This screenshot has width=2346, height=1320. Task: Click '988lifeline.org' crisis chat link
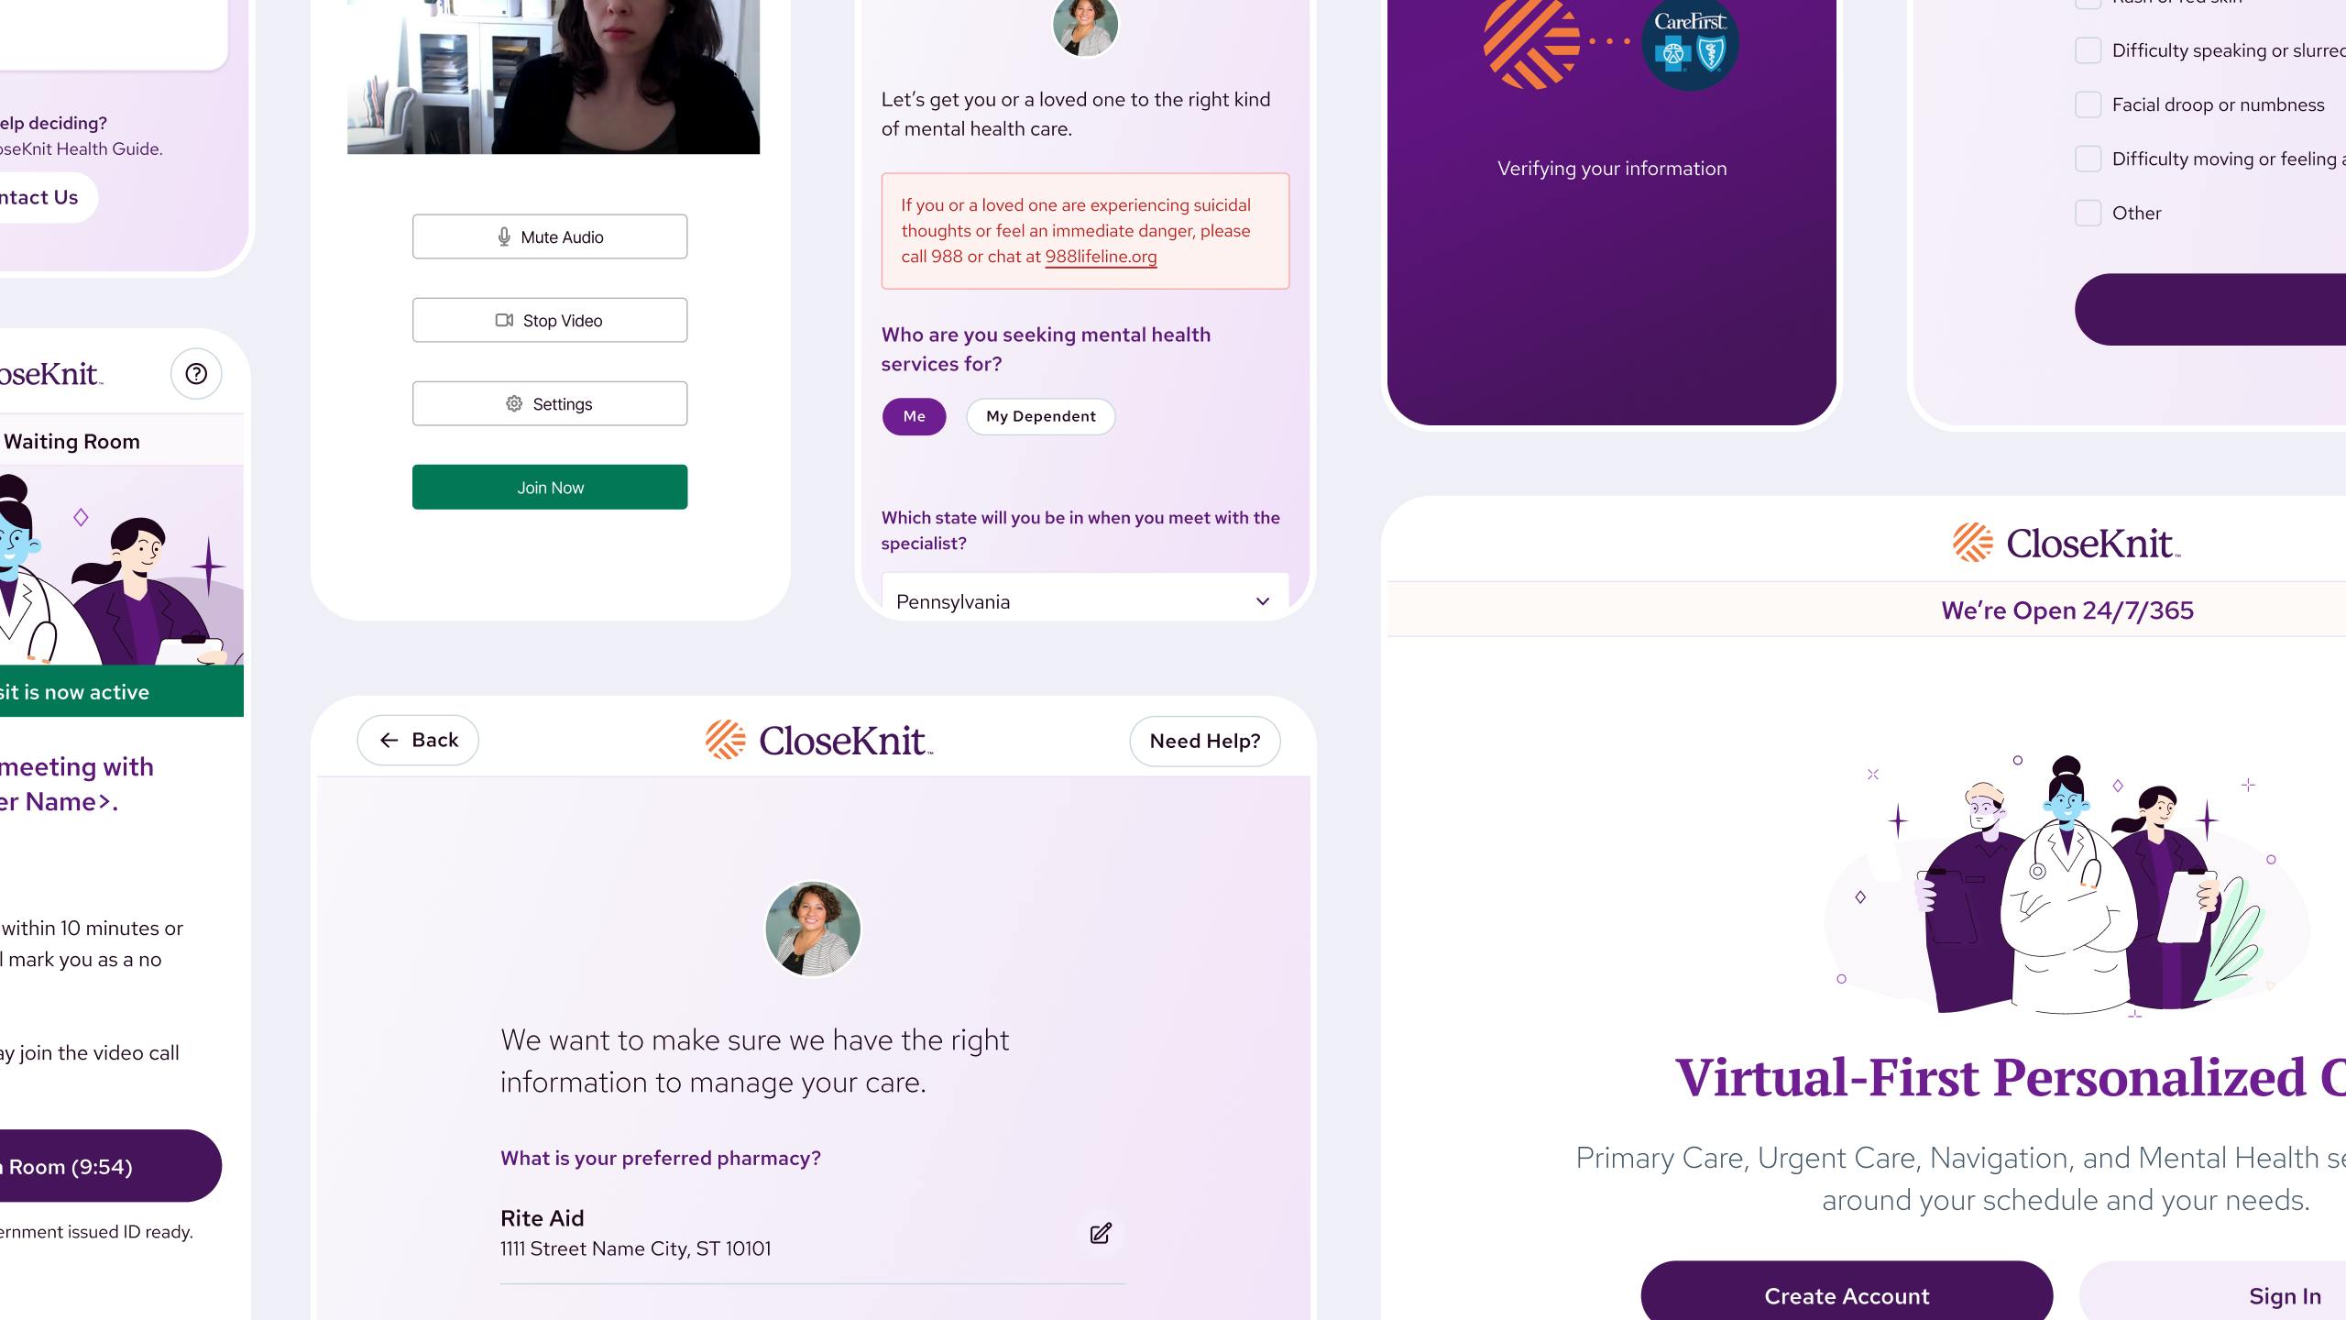click(1101, 255)
